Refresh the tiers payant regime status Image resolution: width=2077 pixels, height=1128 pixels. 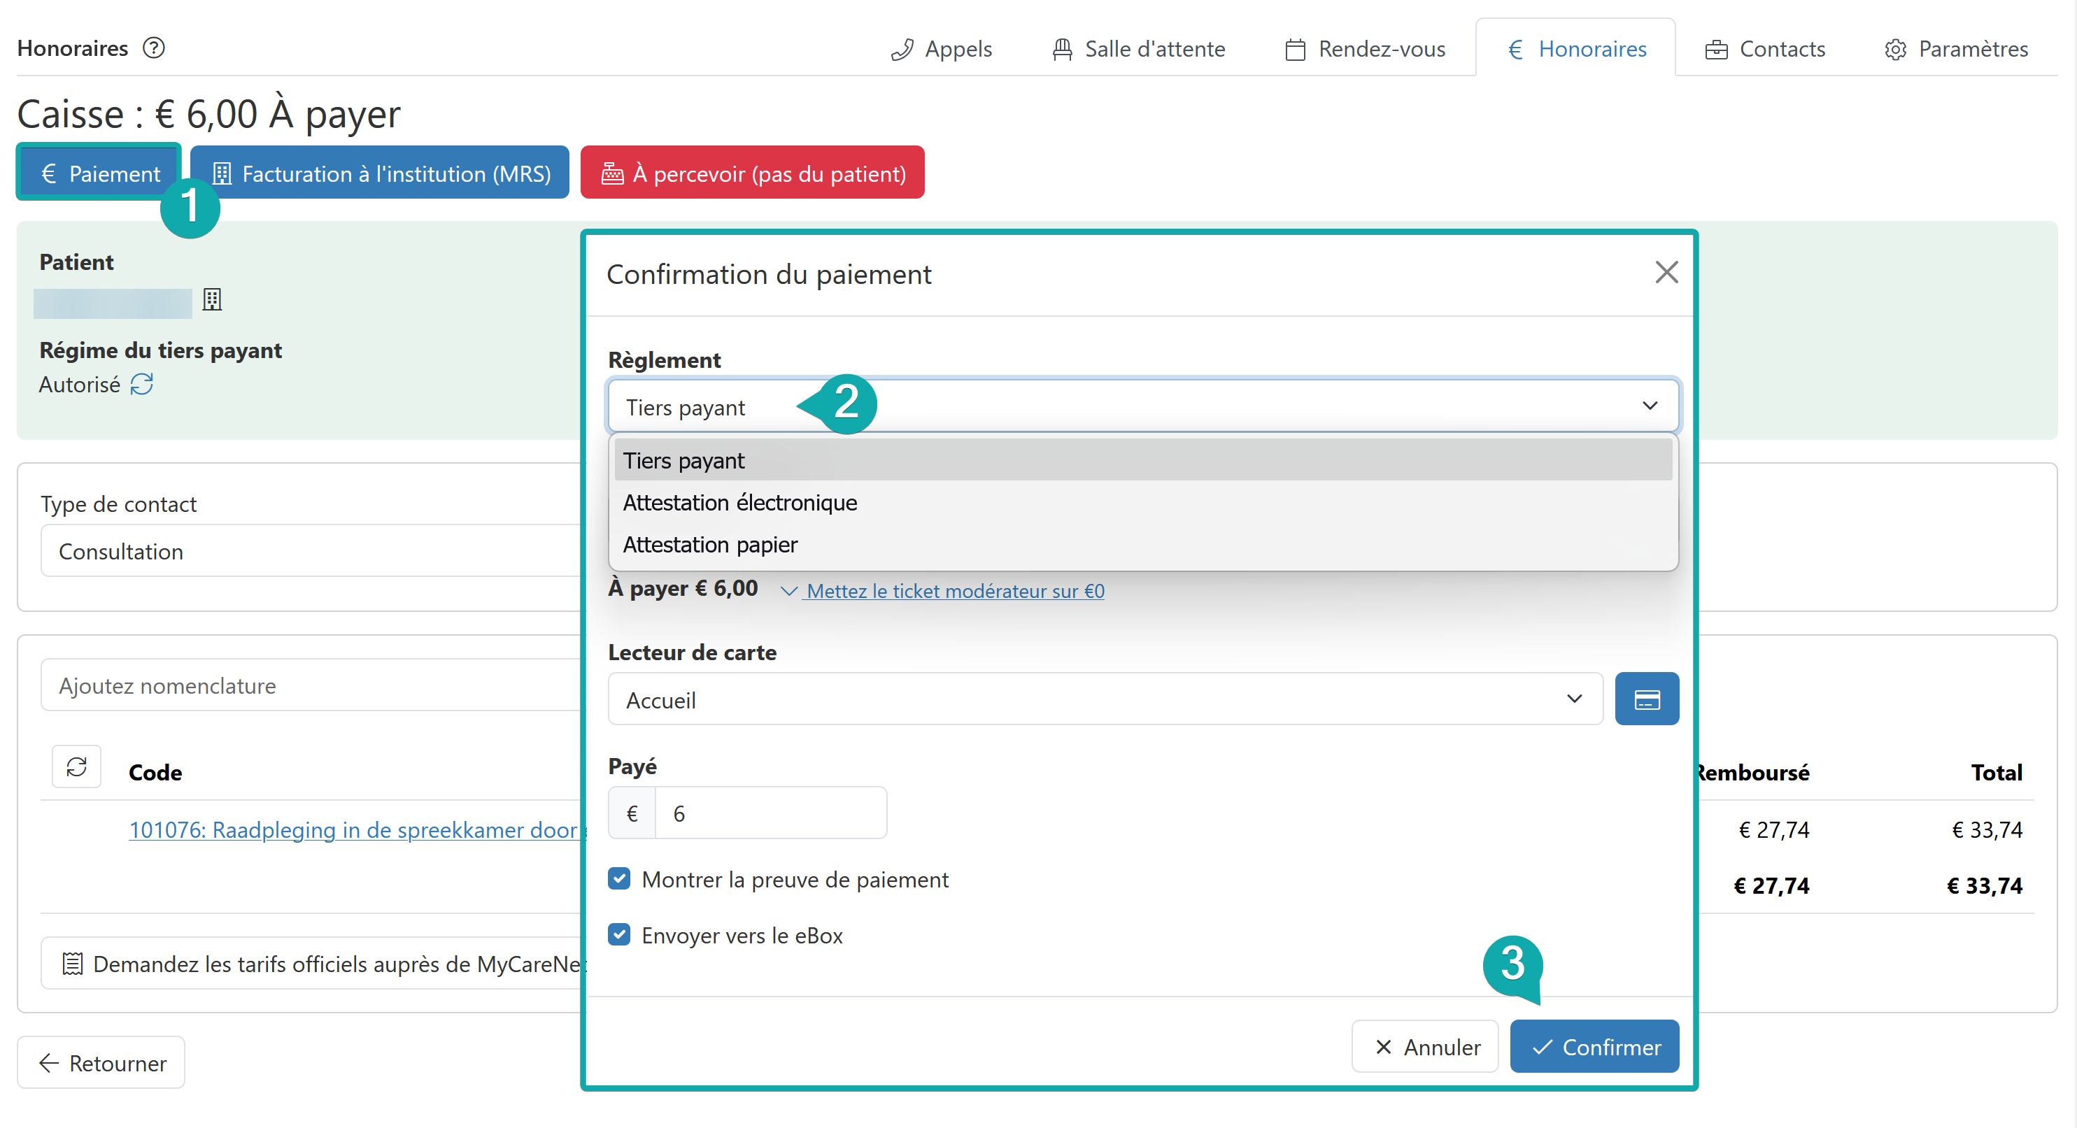tap(142, 385)
